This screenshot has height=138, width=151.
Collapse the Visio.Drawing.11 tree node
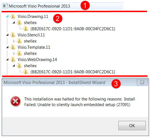(x=8, y=16)
